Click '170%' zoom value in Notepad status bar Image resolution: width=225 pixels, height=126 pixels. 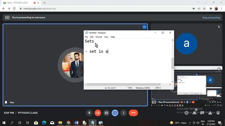pyautogui.click(x=130, y=88)
